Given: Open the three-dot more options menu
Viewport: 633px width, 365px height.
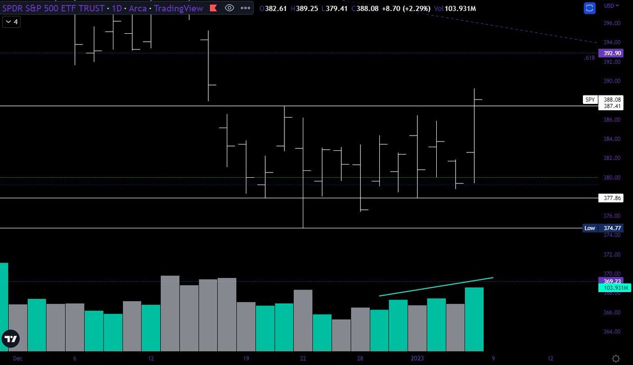Looking at the screenshot, I should click(245, 8).
